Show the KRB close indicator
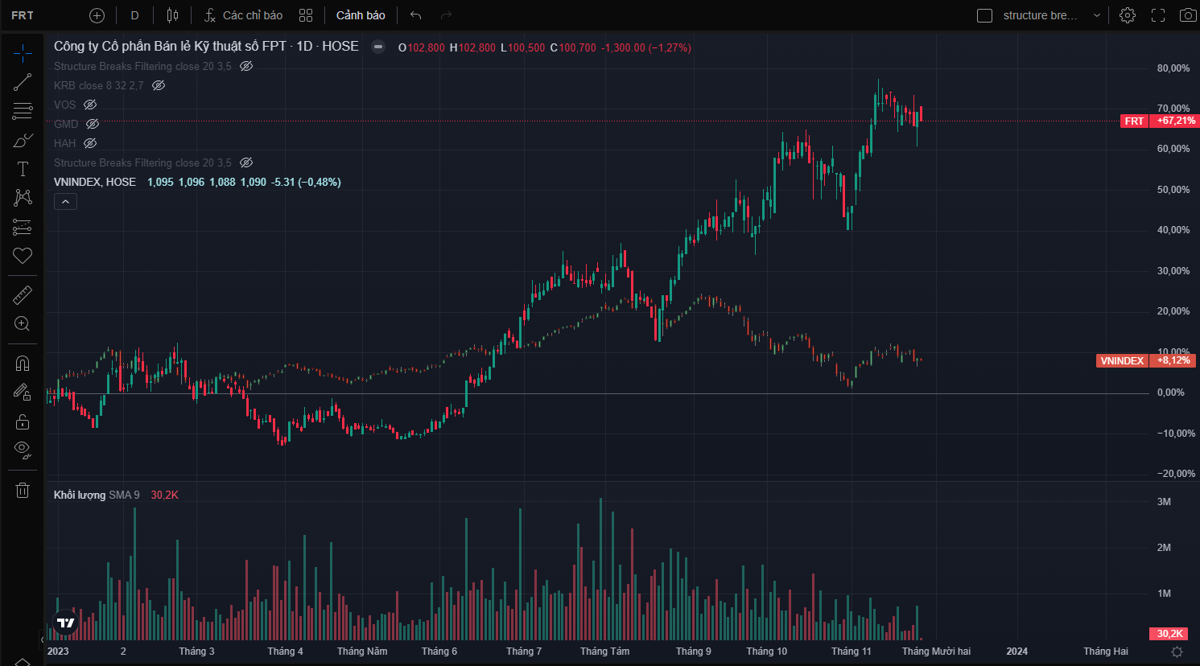Viewport: 1200px width, 666px height. [x=159, y=85]
